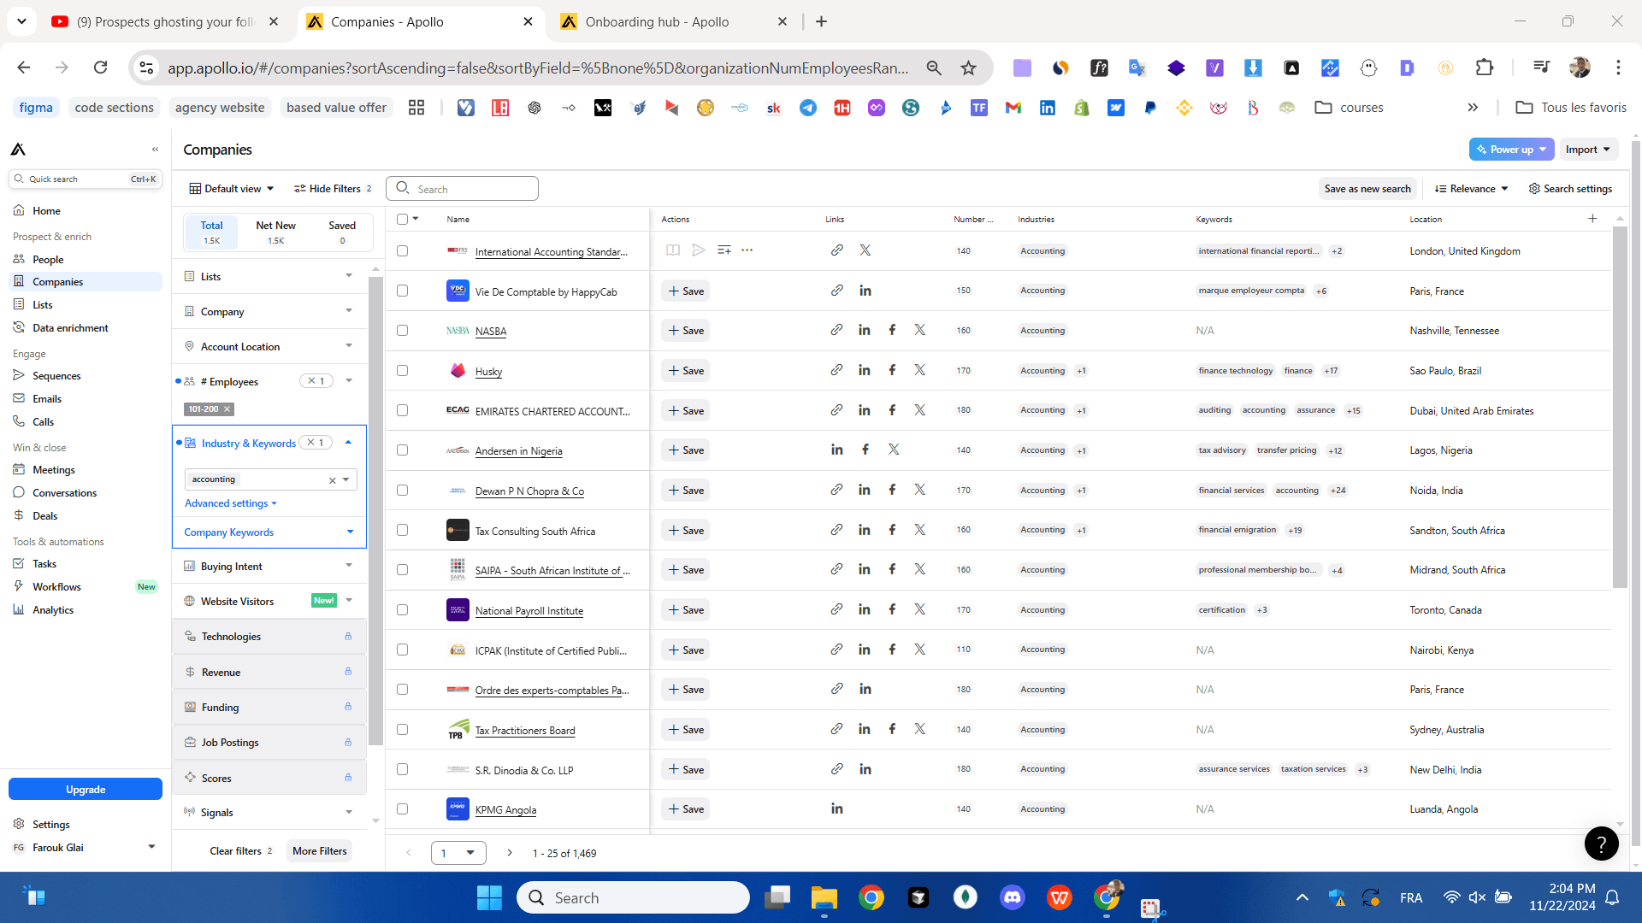This screenshot has width=1642, height=923.
Task: Select checkbox for NASBA row
Action: pyautogui.click(x=402, y=330)
